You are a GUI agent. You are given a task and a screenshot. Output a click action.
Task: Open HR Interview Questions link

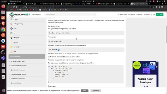point(18,79)
